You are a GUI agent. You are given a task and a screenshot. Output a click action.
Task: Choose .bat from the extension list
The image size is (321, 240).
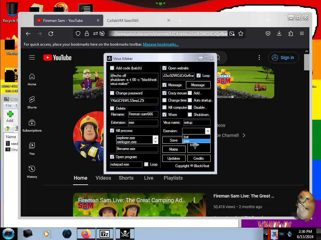196,137
